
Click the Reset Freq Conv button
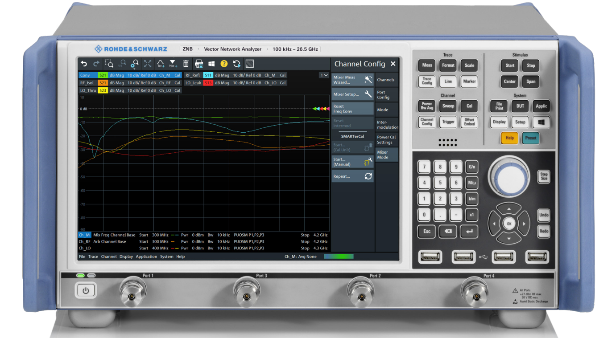pyautogui.click(x=352, y=109)
